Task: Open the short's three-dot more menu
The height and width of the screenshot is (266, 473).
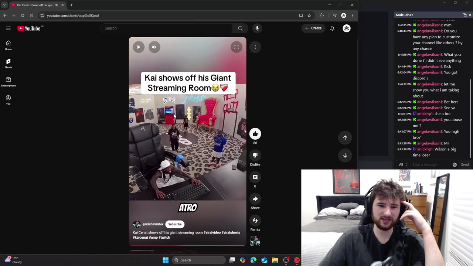Action: pyautogui.click(x=255, y=47)
